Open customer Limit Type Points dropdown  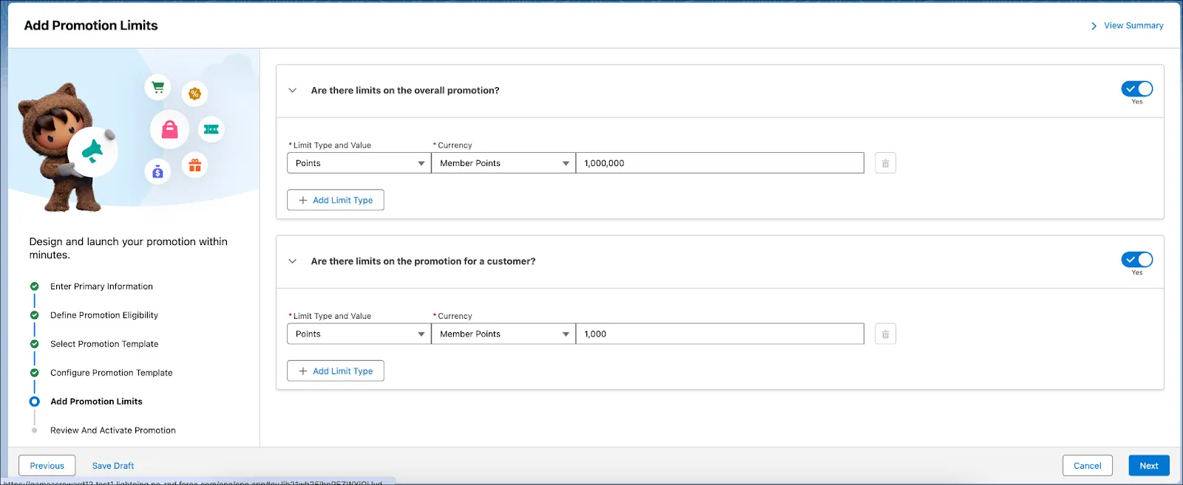click(x=359, y=334)
